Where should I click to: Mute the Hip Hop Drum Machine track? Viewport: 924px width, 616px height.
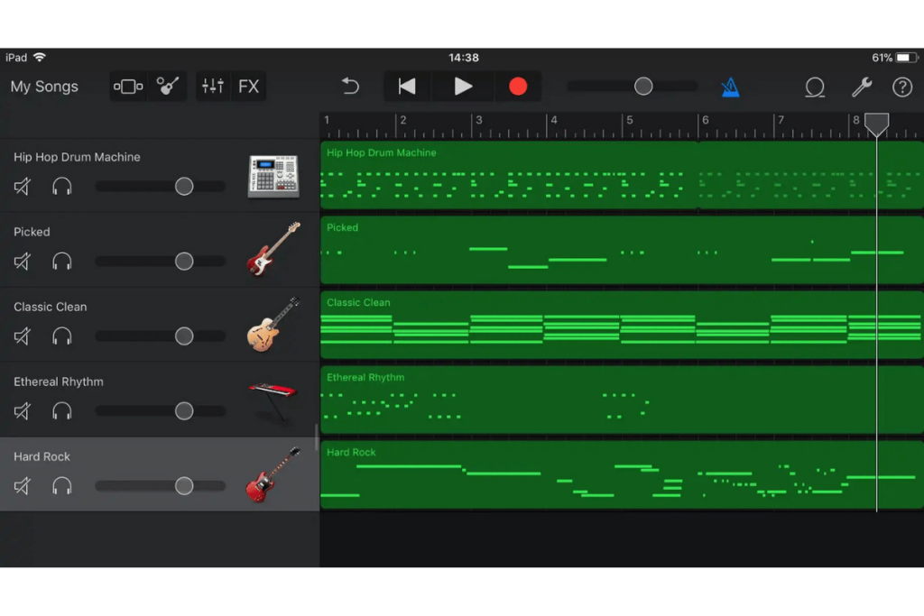point(23,187)
